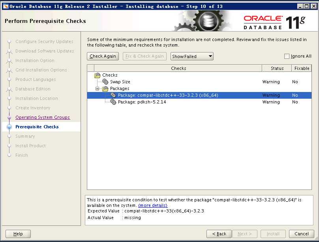Select the Packages tree row

point(199,88)
